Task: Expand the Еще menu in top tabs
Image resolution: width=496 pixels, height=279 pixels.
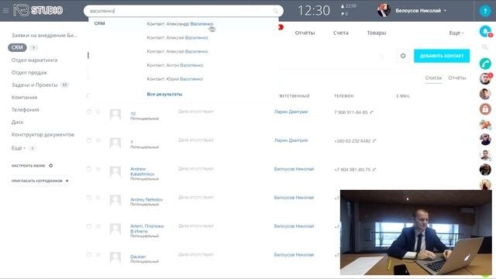Action: coord(456,33)
